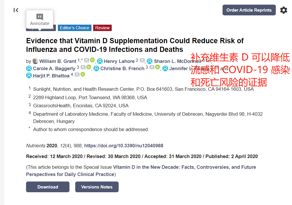Open Harjit P. Bhattoa's ORCID icon
The height and width of the screenshot is (205, 292).
click(83, 75)
